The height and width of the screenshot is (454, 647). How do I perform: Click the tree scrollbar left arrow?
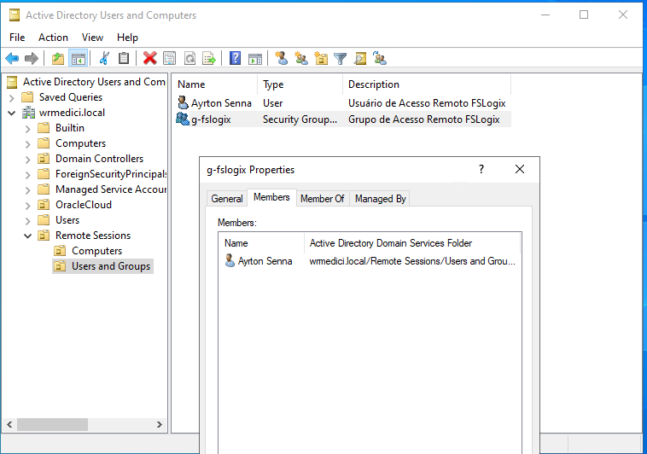click(10, 424)
